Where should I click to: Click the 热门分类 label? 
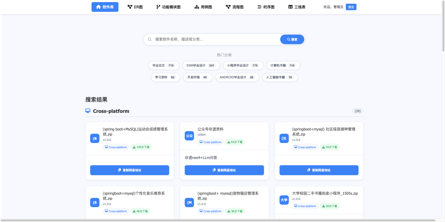click(224, 55)
